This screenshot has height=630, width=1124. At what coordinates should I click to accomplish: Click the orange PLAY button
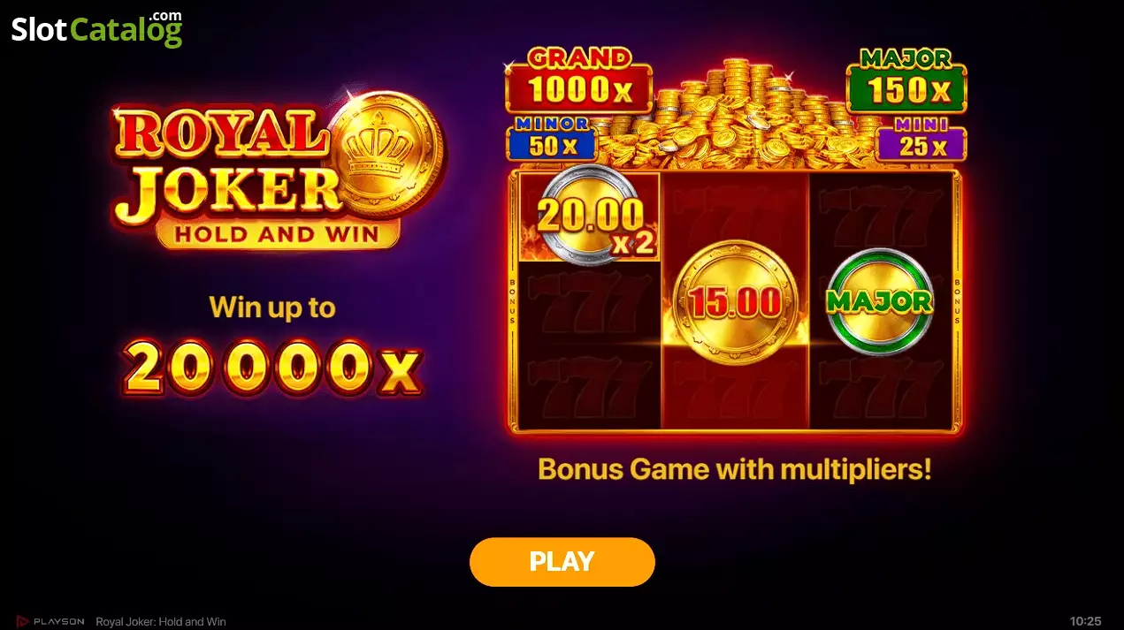pos(562,562)
